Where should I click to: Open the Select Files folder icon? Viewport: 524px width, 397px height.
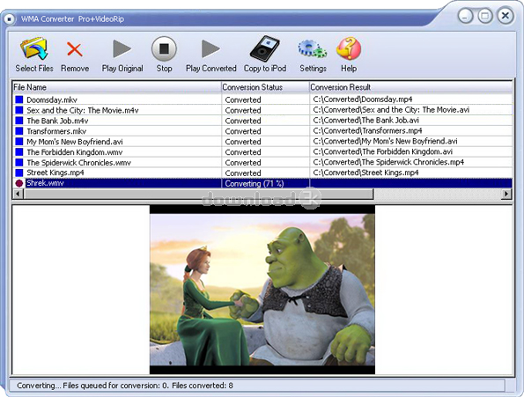click(x=34, y=48)
